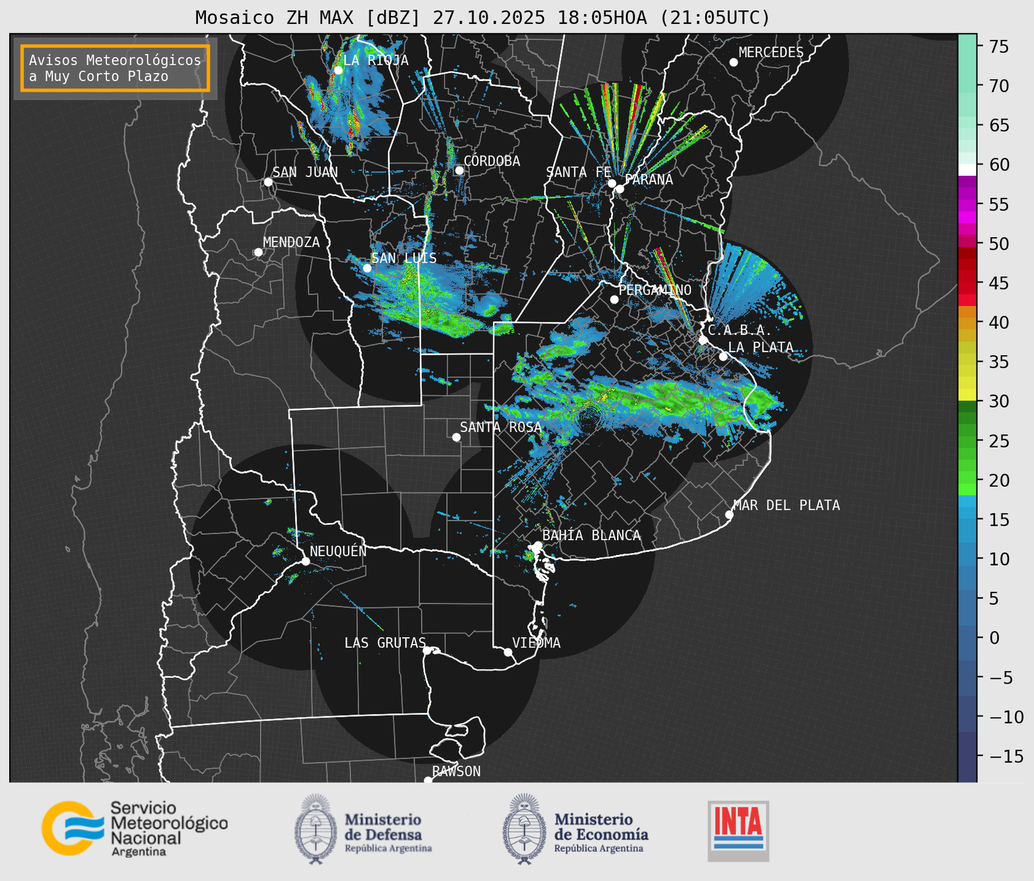Click the CÓRDOBA city label
The image size is (1034, 881).
[x=492, y=161]
